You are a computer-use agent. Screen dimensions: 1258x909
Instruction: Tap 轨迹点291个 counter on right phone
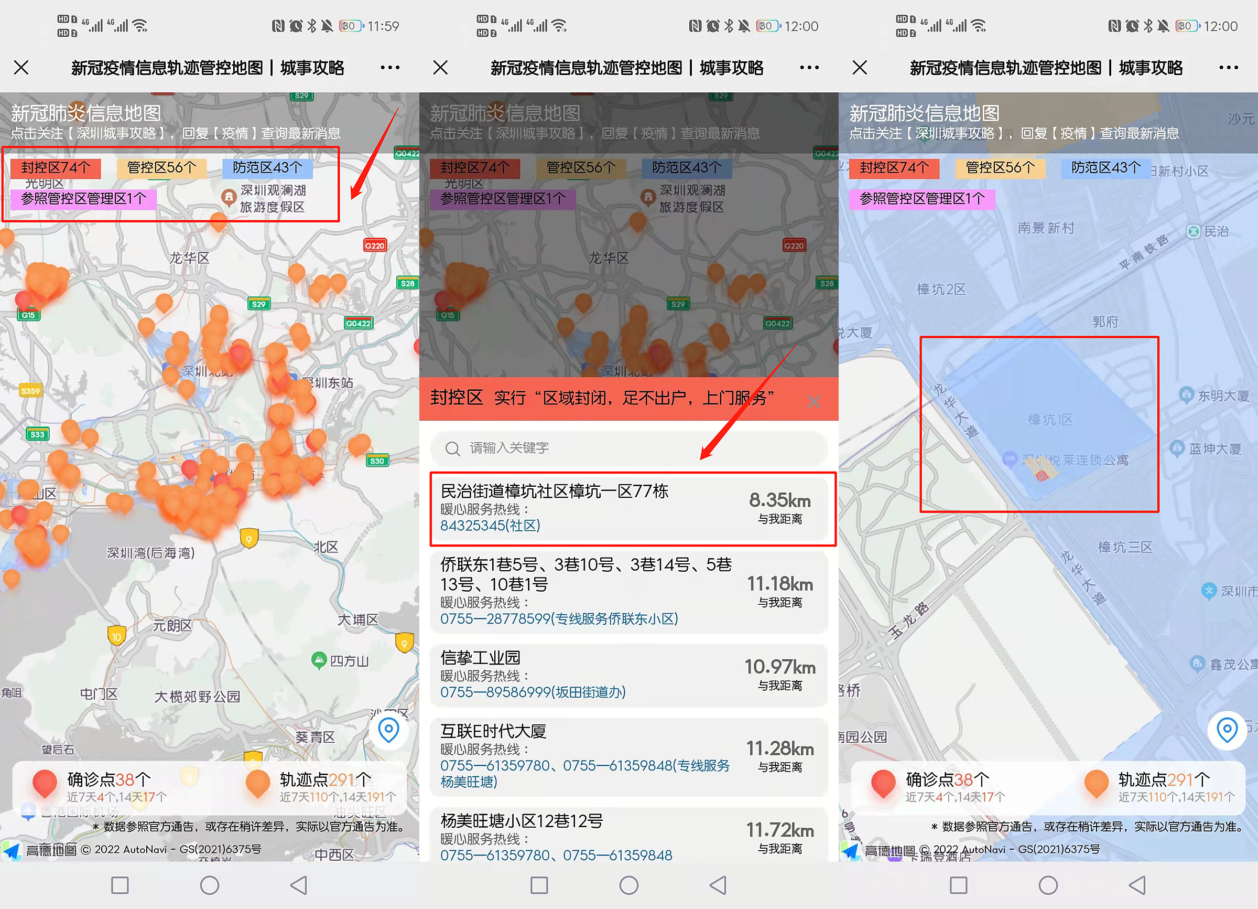coord(1164,779)
